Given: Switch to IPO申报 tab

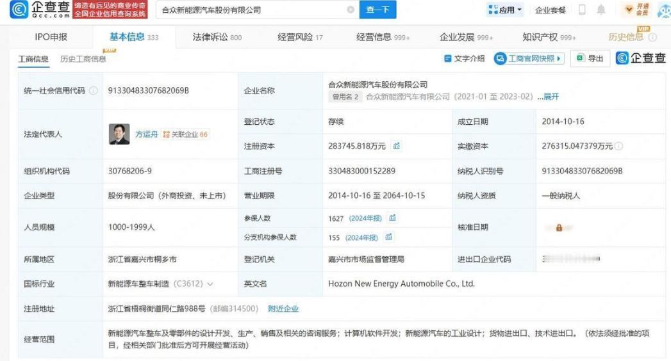Looking at the screenshot, I should [51, 37].
